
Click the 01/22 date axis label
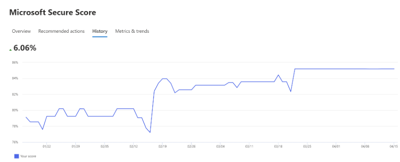pos(47,147)
